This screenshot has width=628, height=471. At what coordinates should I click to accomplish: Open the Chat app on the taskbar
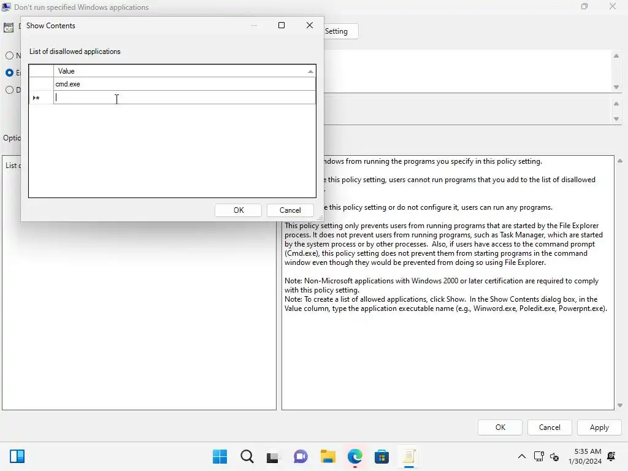click(301, 456)
